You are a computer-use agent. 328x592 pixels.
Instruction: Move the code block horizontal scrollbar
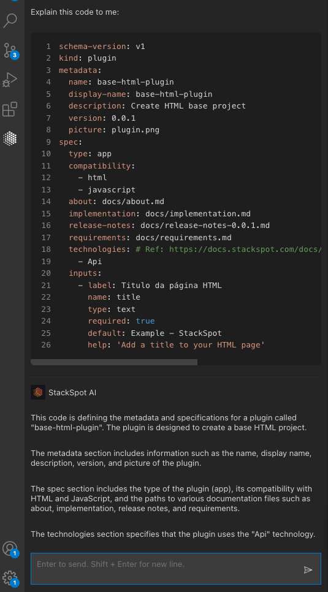(x=114, y=362)
